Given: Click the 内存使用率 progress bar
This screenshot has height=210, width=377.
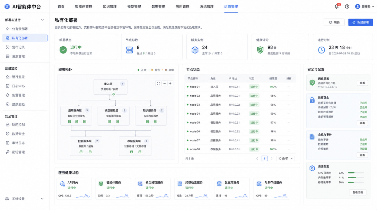Looking at the screenshot, I should [356, 178].
